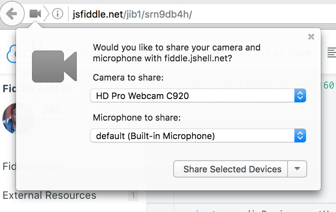The image size is (336, 212).
Task: Expand the External Resources section
Action: (x=50, y=195)
